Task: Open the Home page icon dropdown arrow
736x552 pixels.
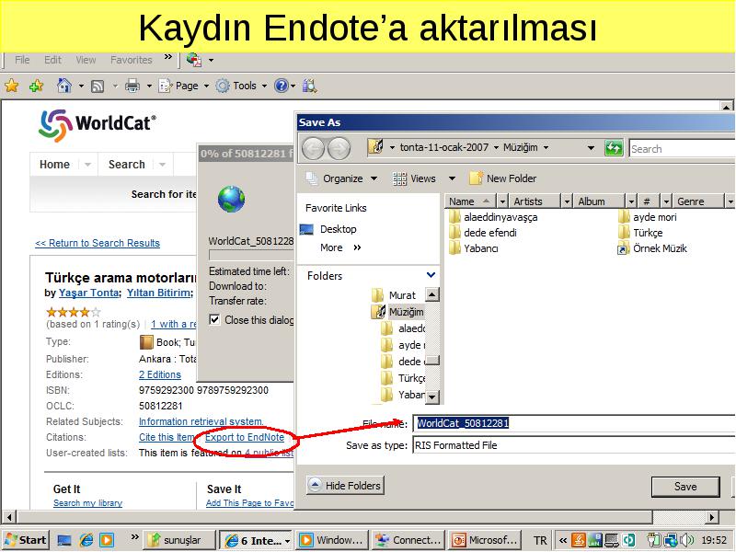Action: coord(81,86)
